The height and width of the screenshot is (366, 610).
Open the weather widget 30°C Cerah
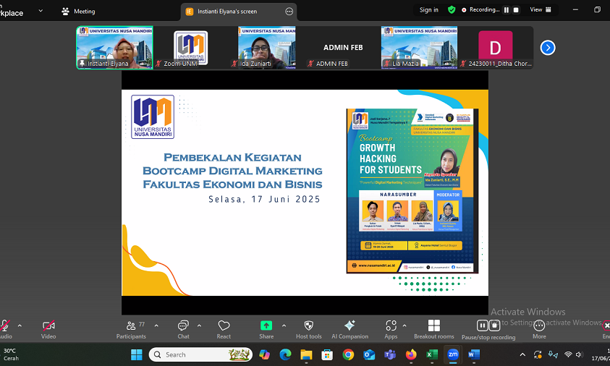[x=11, y=354]
